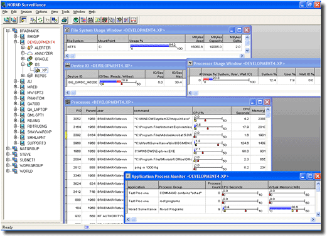Click the System % column header

[x=268, y=72]
